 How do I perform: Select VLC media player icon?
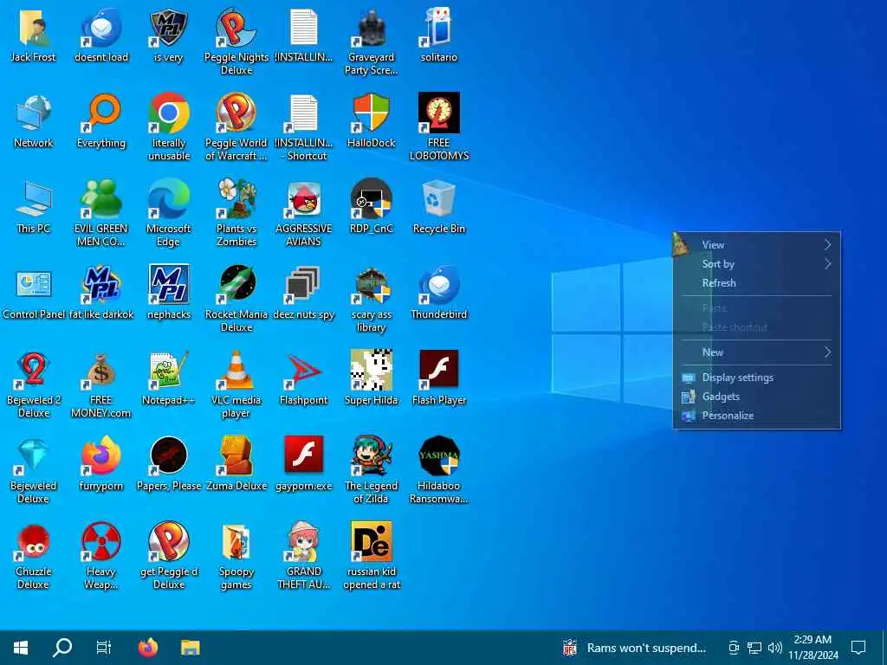coord(236,371)
